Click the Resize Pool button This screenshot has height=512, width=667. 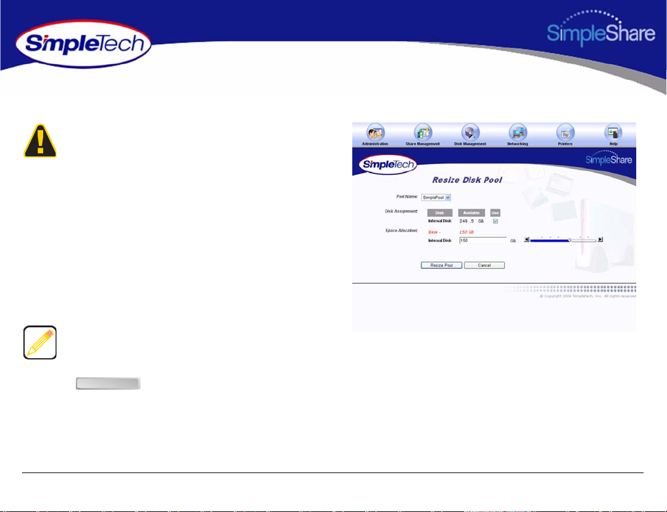click(x=442, y=266)
